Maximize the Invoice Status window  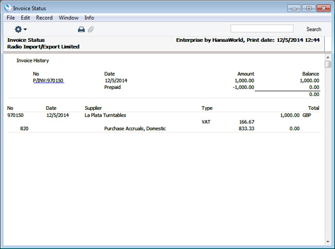pyautogui.click(x=309, y=8)
